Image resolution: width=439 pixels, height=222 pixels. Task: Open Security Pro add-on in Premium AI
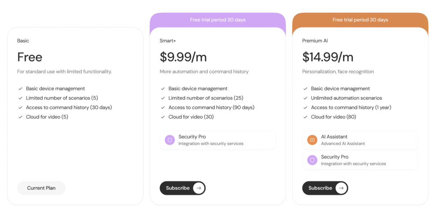(x=360, y=160)
